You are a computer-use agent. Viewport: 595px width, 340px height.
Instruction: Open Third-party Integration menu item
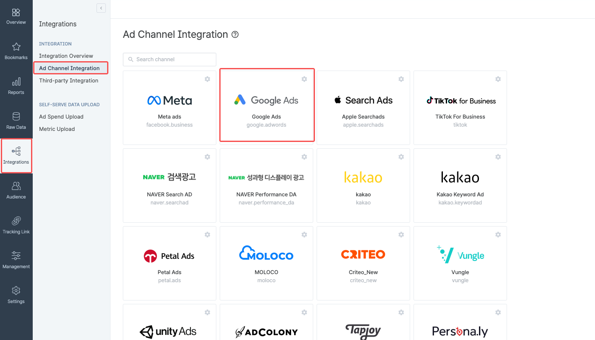(68, 80)
